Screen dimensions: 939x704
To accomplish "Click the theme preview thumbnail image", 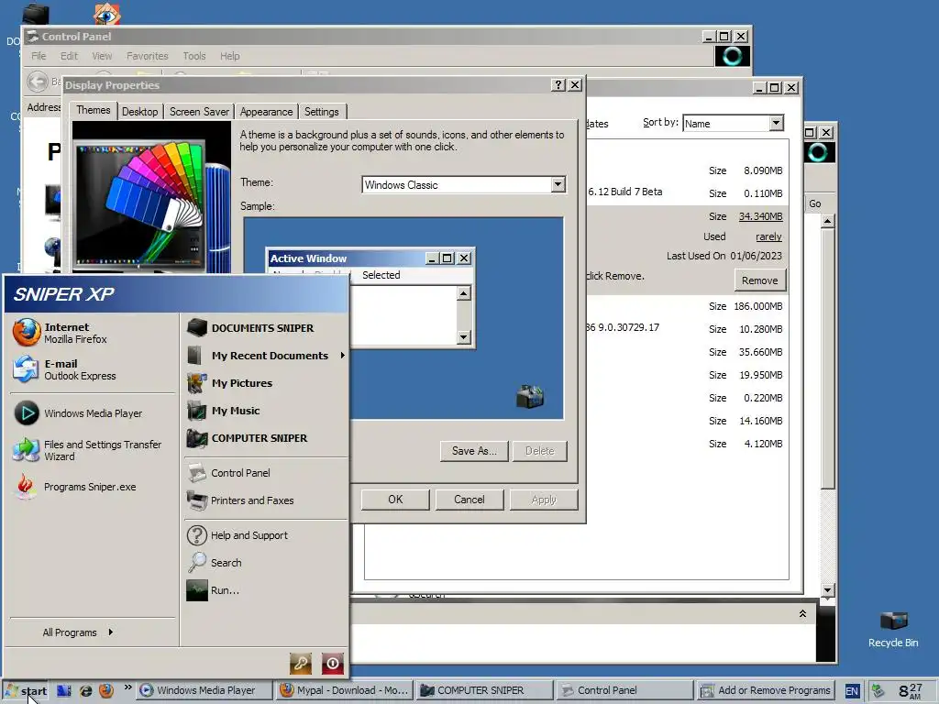I will pos(151,197).
